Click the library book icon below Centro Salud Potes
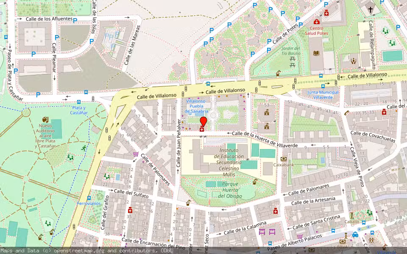The width and height of the screenshot is (407, 254). pyautogui.click(x=316, y=53)
